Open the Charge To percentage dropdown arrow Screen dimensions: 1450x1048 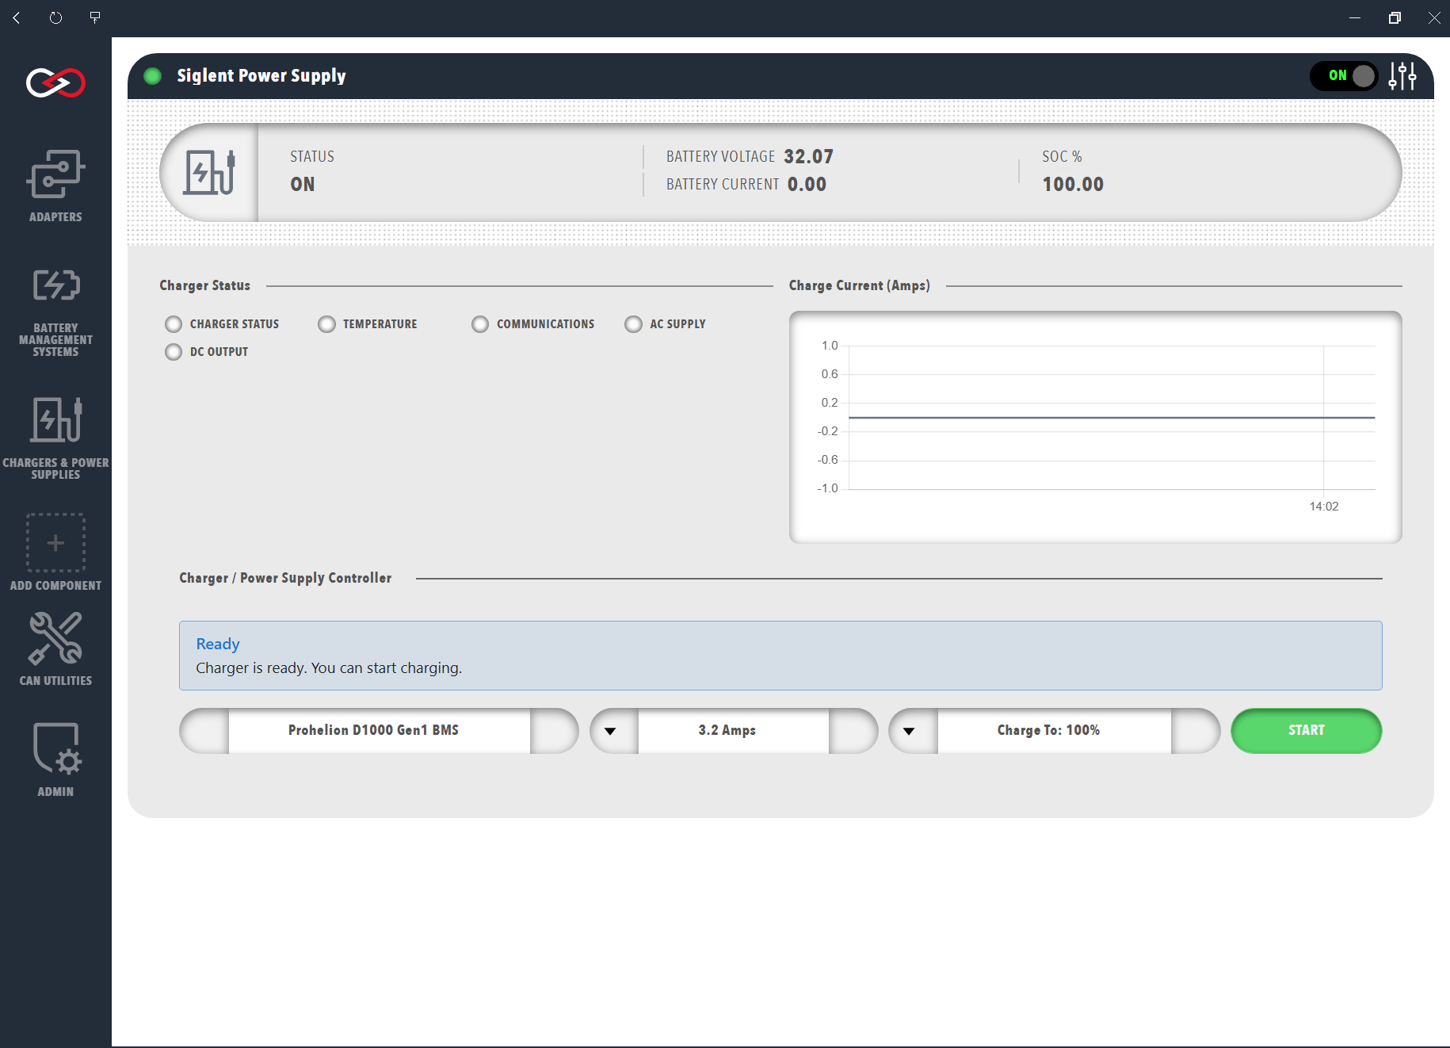(909, 731)
